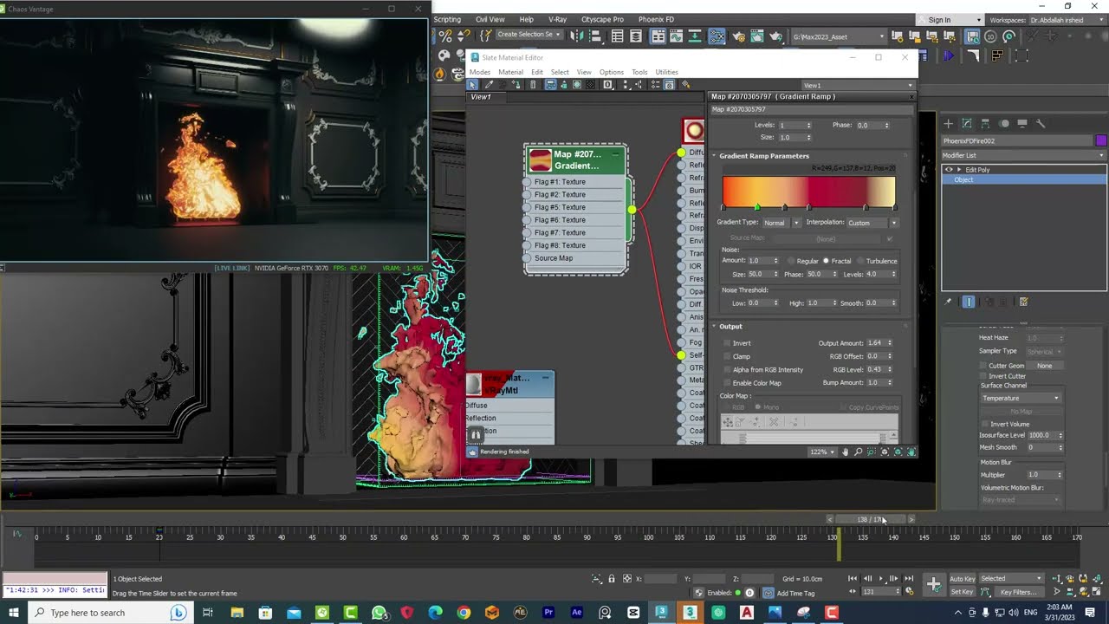Toggle the Scene Explorer icon in main toolbar

coord(617,36)
